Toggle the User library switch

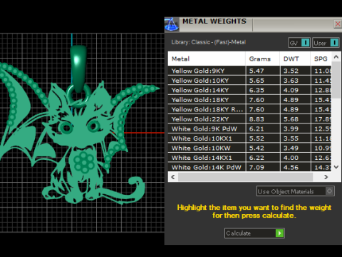tap(326, 43)
